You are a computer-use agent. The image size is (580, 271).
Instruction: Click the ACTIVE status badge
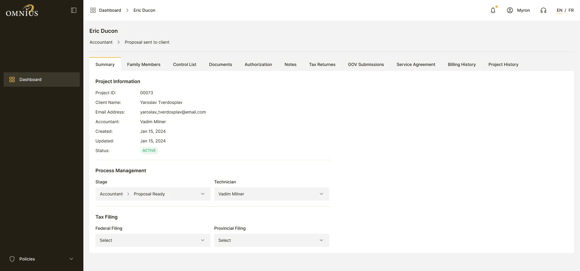click(149, 151)
